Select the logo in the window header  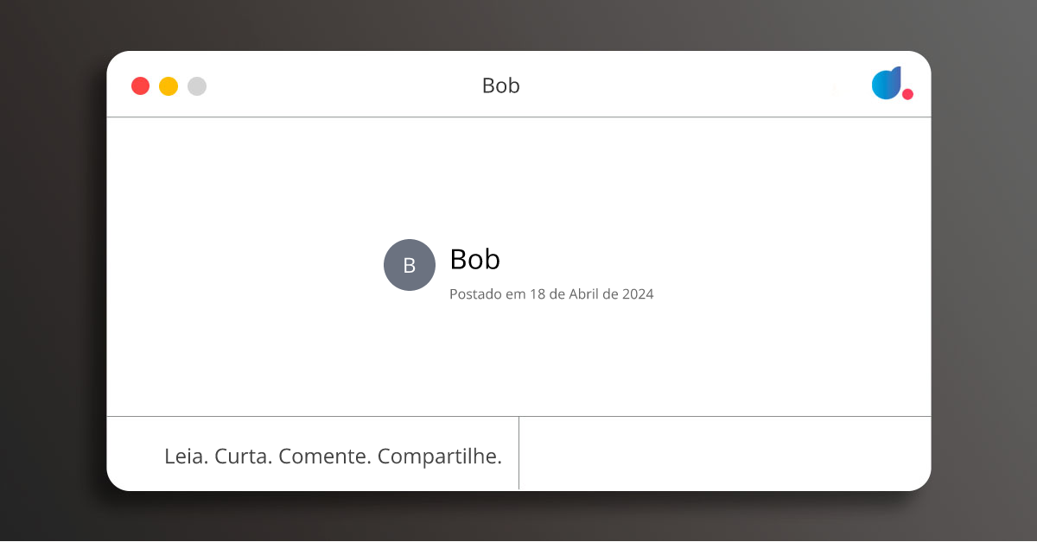[888, 85]
